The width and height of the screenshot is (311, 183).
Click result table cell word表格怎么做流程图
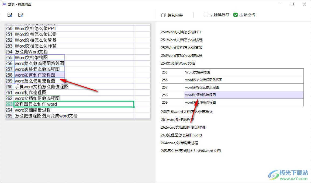point(244,87)
